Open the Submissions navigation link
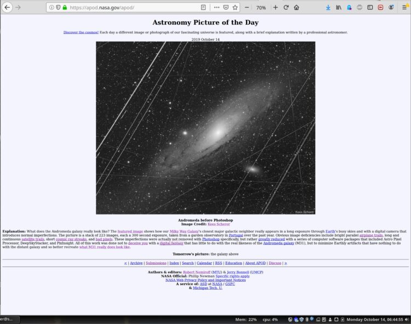Image resolution: width=411 pixels, height=324 pixels. coord(156,263)
